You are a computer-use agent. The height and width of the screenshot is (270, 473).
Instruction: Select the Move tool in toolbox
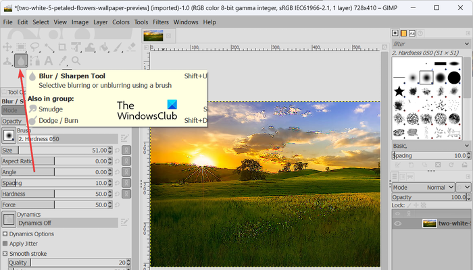point(7,46)
